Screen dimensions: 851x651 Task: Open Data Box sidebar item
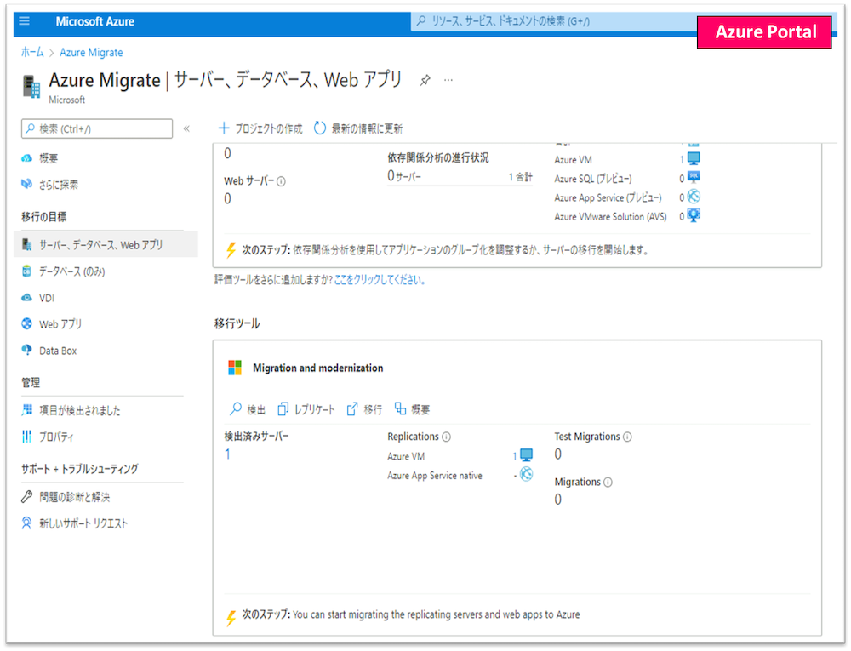[49, 351]
